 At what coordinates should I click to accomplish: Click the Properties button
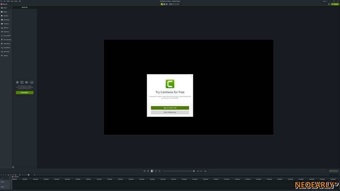334,171
